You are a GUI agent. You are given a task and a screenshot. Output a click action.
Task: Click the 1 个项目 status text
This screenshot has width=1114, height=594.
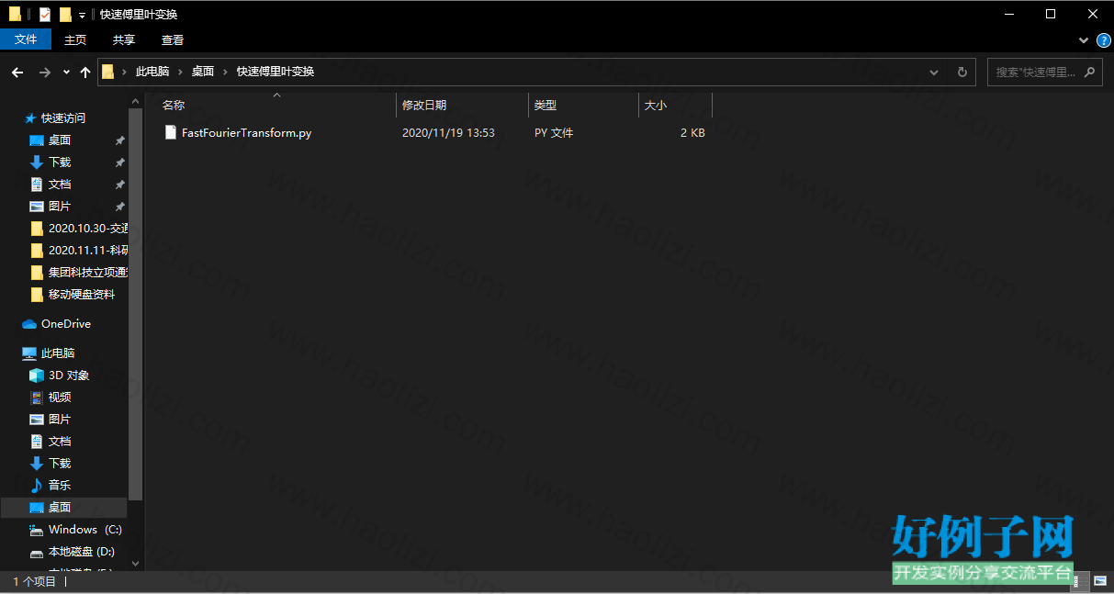(x=34, y=581)
